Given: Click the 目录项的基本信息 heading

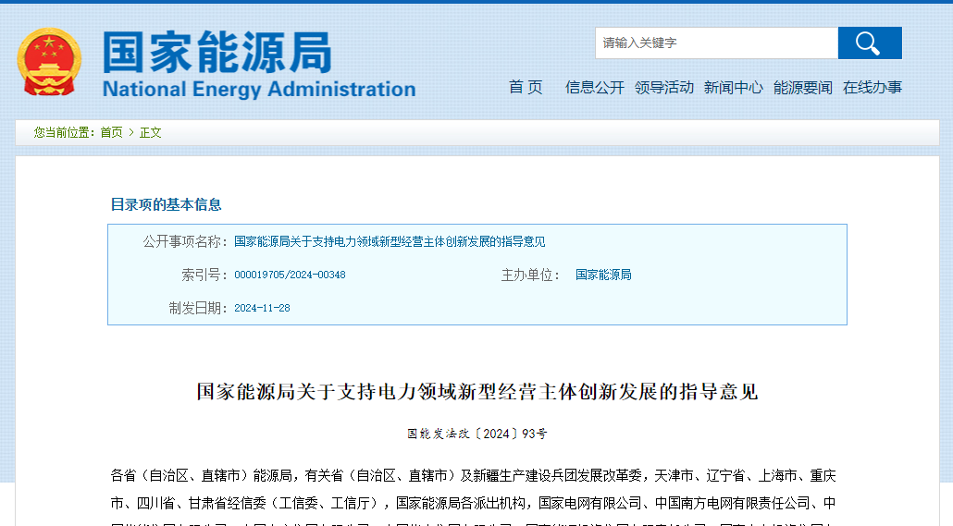Looking at the screenshot, I should [167, 205].
